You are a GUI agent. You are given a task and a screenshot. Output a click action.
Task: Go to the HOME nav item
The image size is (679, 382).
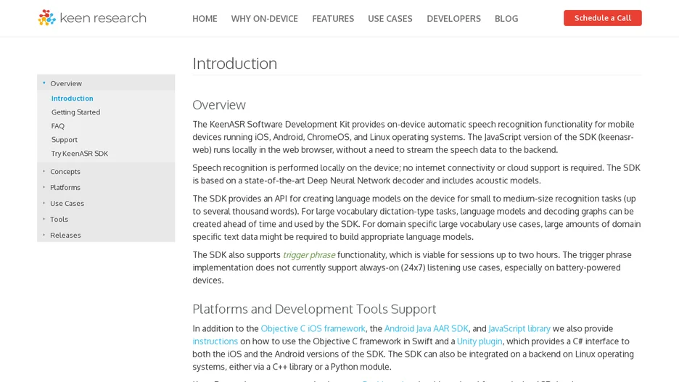[205, 19]
